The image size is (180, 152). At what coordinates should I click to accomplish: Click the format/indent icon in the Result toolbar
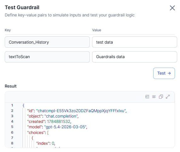pos(147,97)
